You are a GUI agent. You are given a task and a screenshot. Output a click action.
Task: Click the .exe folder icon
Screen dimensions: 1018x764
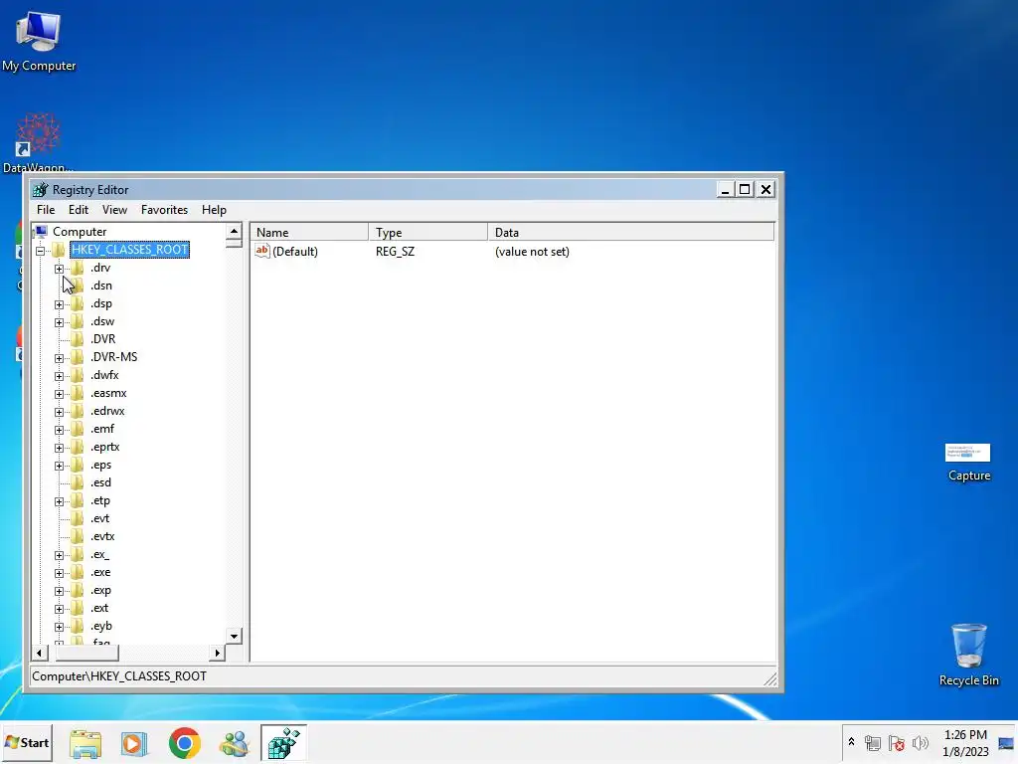click(x=78, y=572)
